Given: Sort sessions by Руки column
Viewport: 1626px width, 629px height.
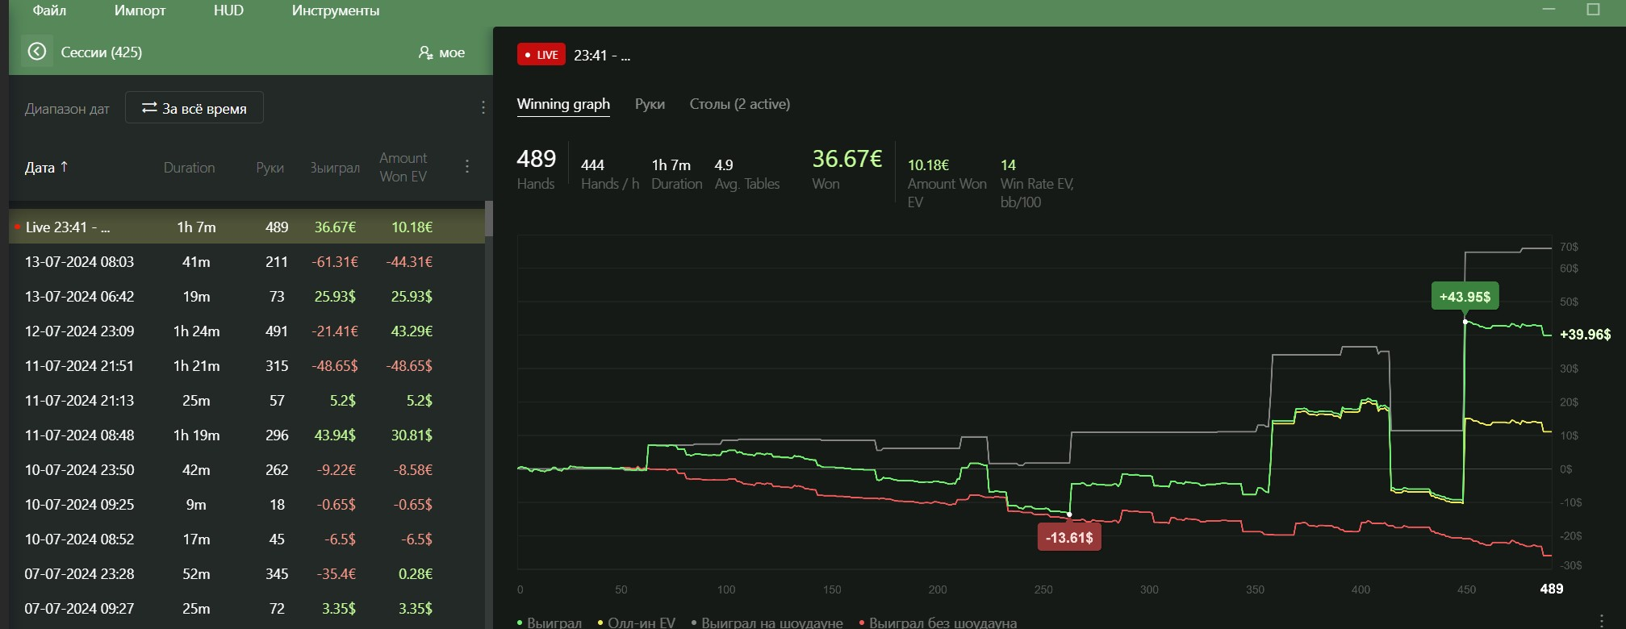Looking at the screenshot, I should (x=270, y=168).
